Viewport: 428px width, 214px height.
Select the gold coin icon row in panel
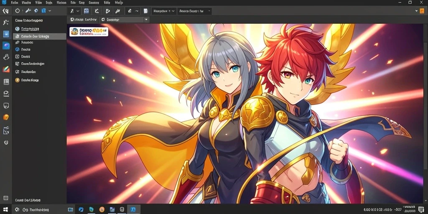(39, 80)
